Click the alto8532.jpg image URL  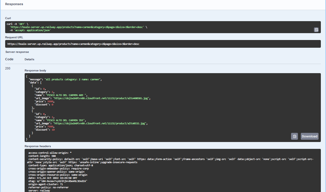coord(100,123)
